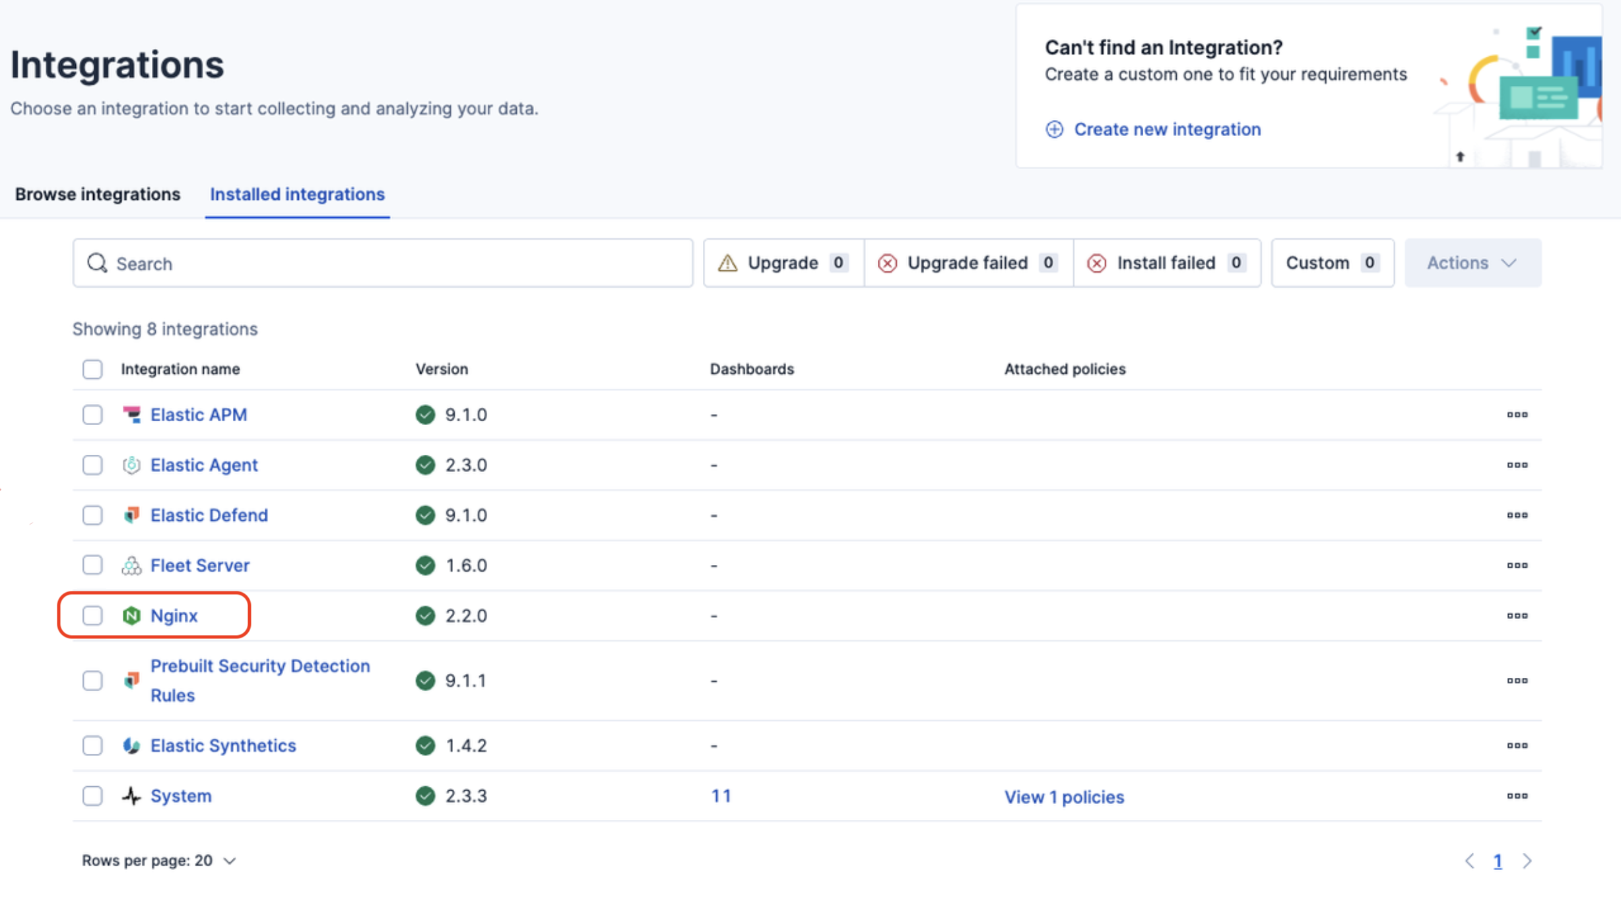Switch to the Browse integrations tab

click(x=97, y=193)
